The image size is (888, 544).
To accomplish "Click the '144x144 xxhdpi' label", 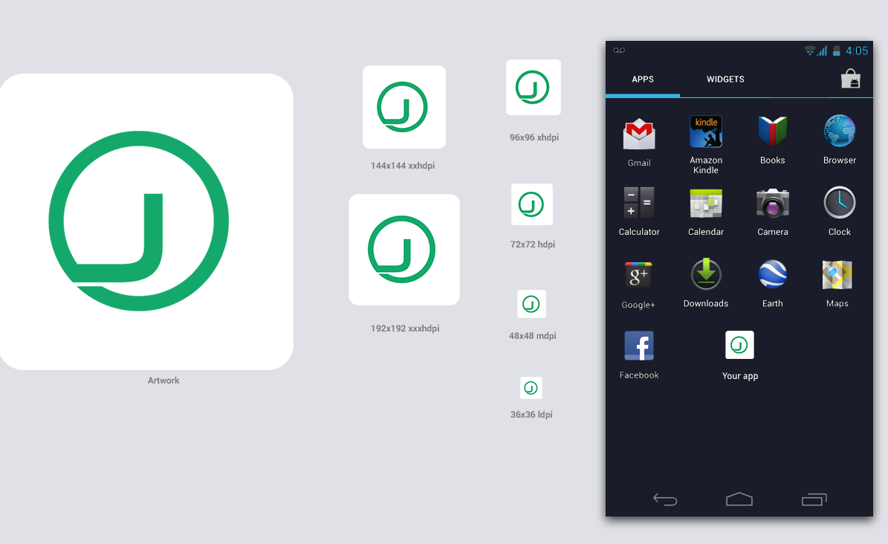I will [x=403, y=166].
